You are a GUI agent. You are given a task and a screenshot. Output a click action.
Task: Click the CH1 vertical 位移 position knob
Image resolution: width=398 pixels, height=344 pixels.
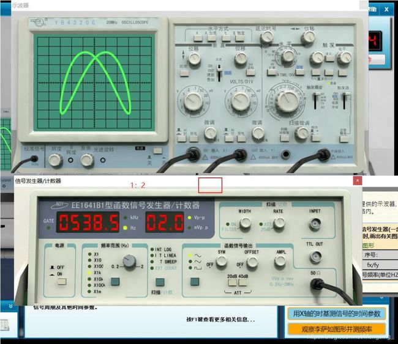click(194, 59)
